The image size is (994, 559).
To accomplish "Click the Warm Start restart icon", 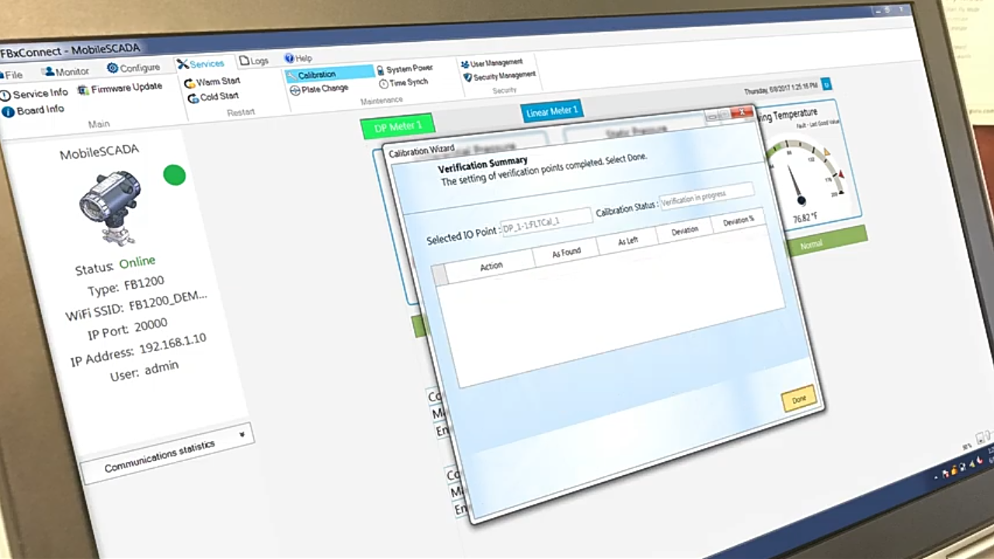I will tap(190, 83).
